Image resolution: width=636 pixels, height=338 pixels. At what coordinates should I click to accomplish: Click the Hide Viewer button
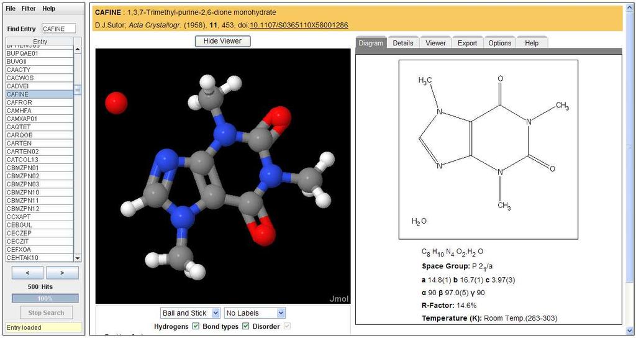[x=222, y=41]
